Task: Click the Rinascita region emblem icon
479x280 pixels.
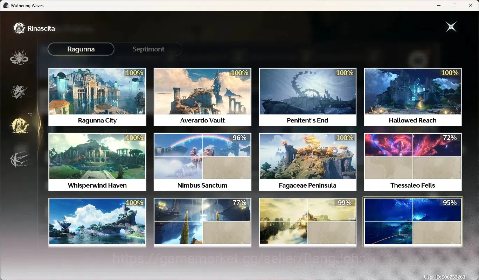Action: [19, 28]
